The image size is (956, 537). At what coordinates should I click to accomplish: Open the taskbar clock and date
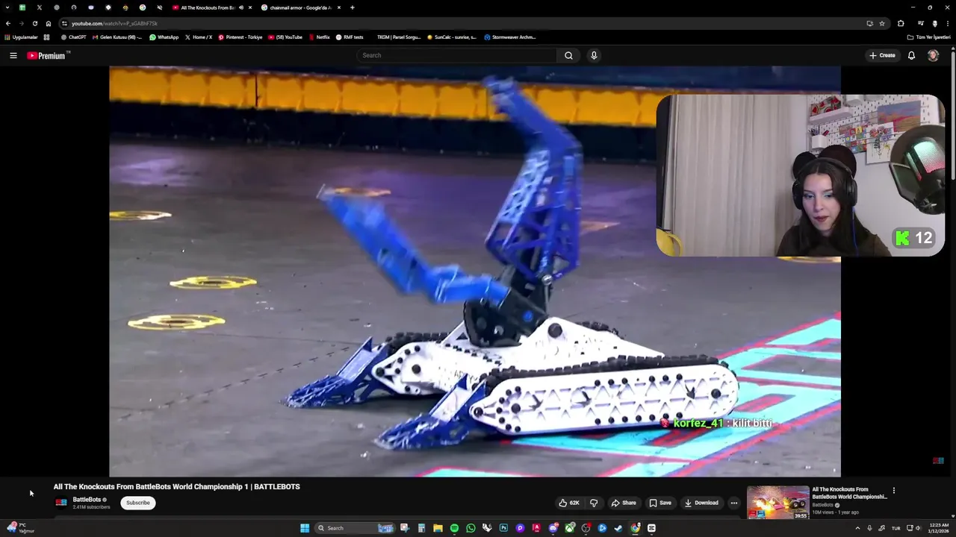(x=940, y=528)
